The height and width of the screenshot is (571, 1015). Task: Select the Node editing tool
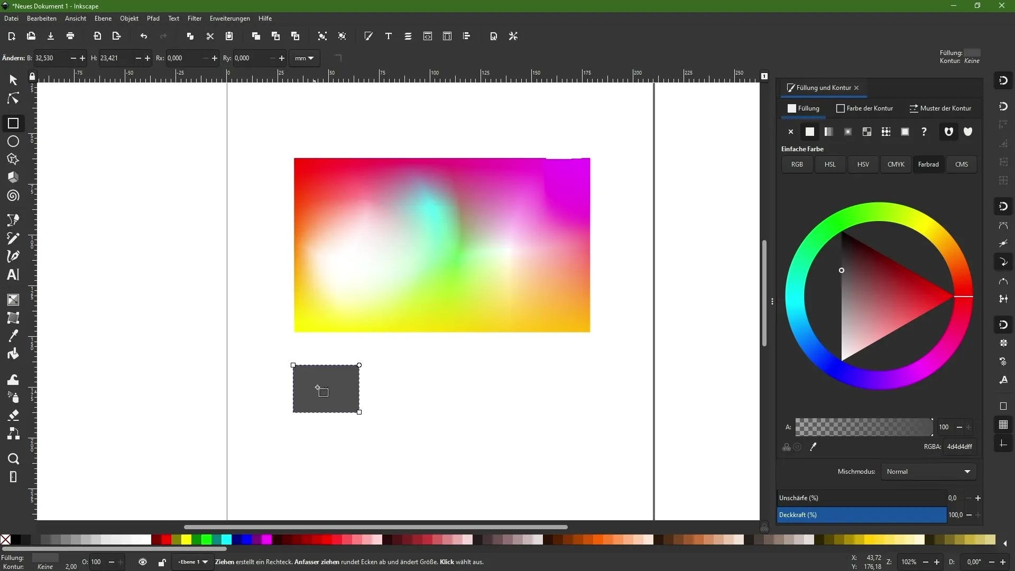click(13, 99)
